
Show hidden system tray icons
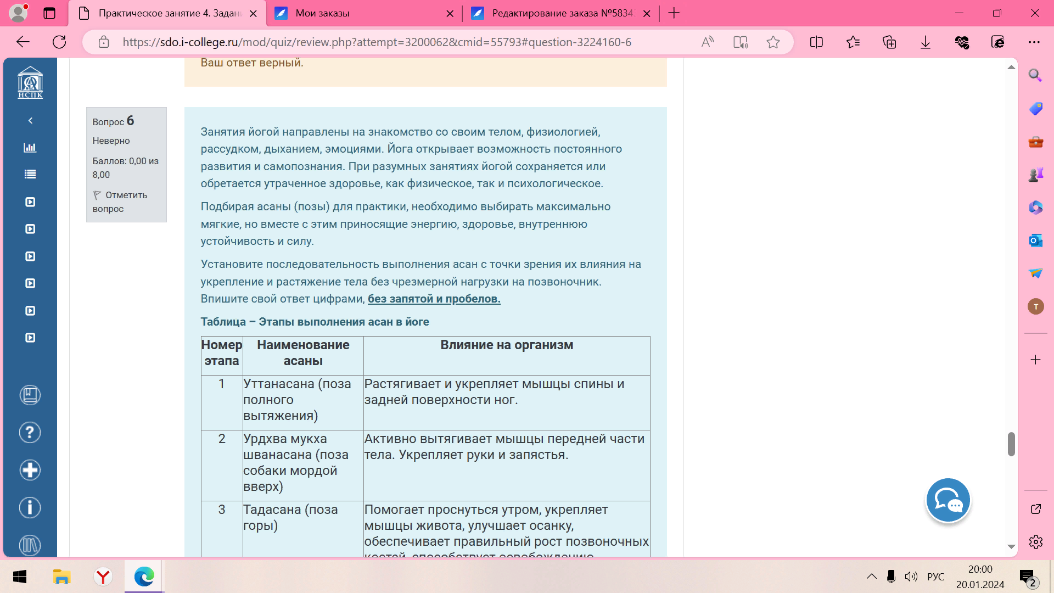tap(871, 577)
